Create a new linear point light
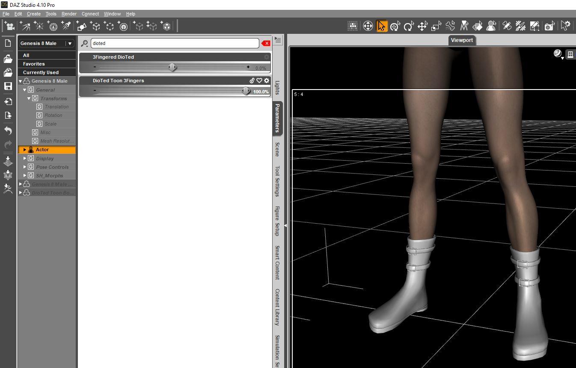576x368 pixels. 53,26
